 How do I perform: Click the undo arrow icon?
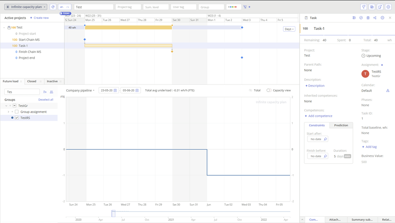tap(62, 7)
